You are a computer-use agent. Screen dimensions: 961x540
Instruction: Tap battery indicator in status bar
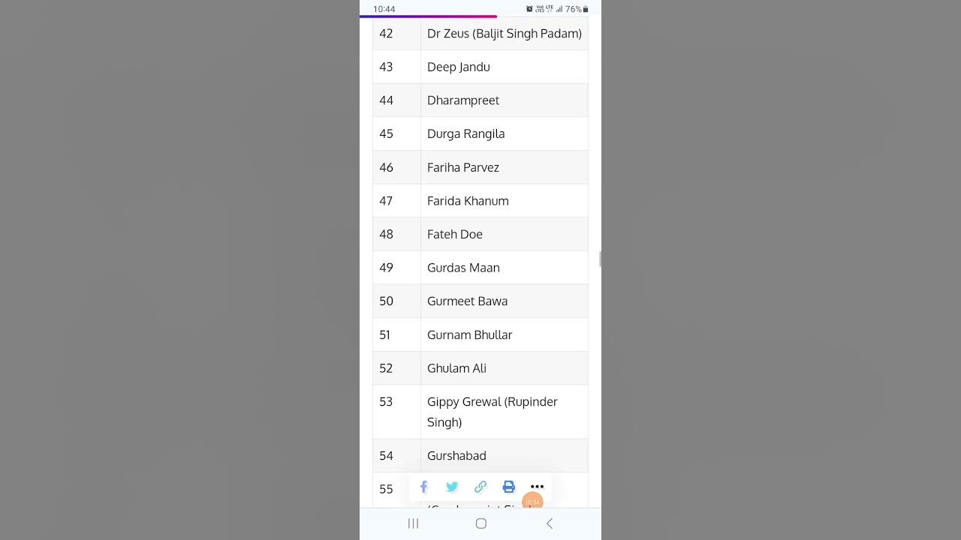point(586,9)
